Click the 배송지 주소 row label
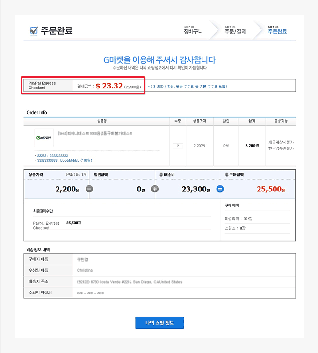 pyautogui.click(x=38, y=281)
